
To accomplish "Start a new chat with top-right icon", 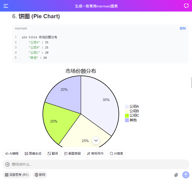I will 186,6.
